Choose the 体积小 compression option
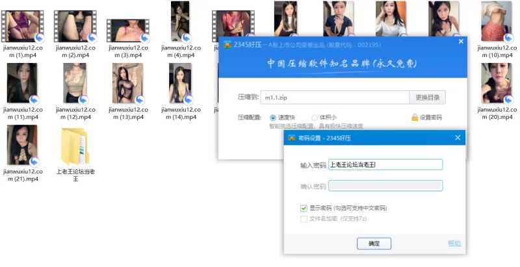The width and height of the screenshot is (520, 267). [315, 117]
